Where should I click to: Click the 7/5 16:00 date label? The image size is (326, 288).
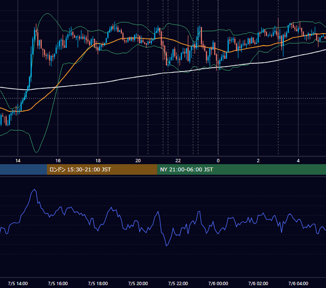click(58, 283)
